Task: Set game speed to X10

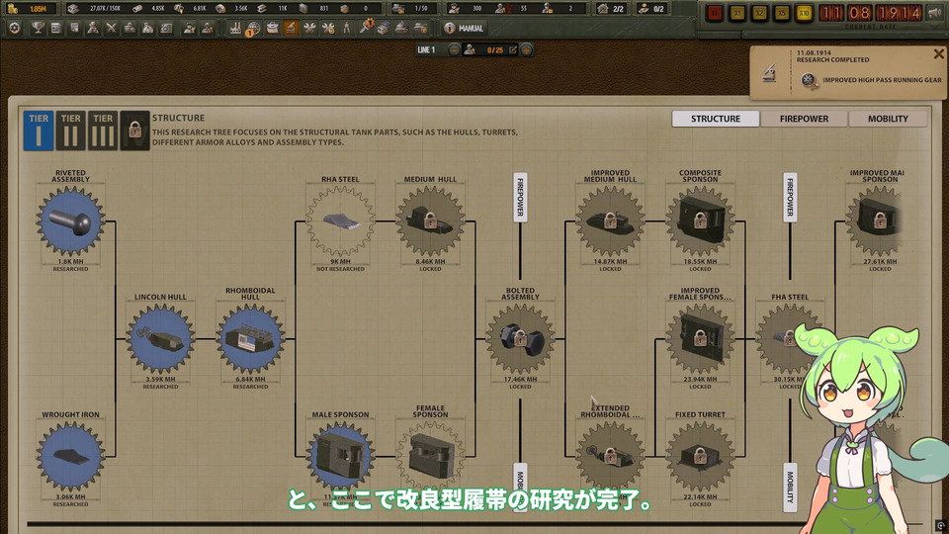Action: click(804, 13)
